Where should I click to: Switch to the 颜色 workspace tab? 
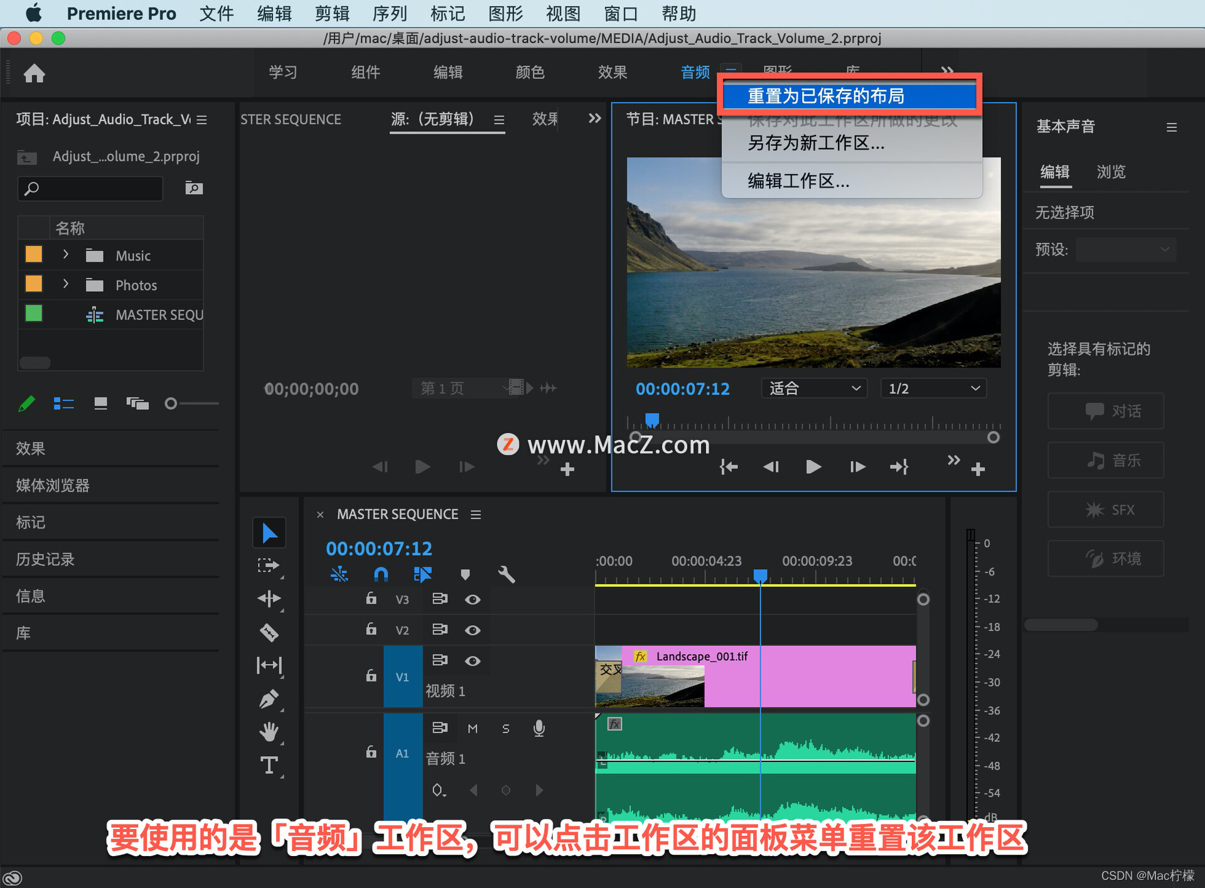(x=530, y=72)
